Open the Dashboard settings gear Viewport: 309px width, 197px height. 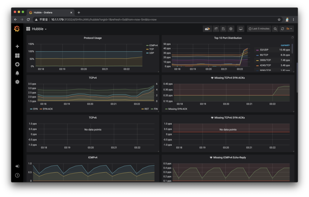[x=231, y=29]
